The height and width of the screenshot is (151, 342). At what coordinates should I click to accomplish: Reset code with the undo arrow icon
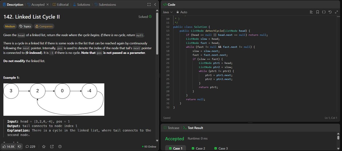click(x=330, y=12)
